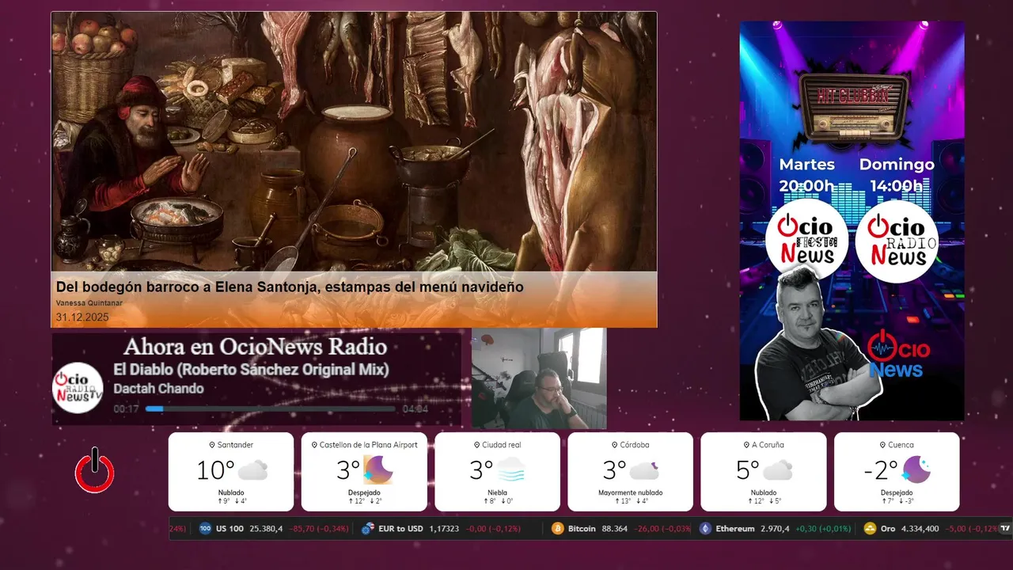The width and height of the screenshot is (1013, 570).
Task: Click author name Vanessa Quintanar
Action: click(x=89, y=303)
